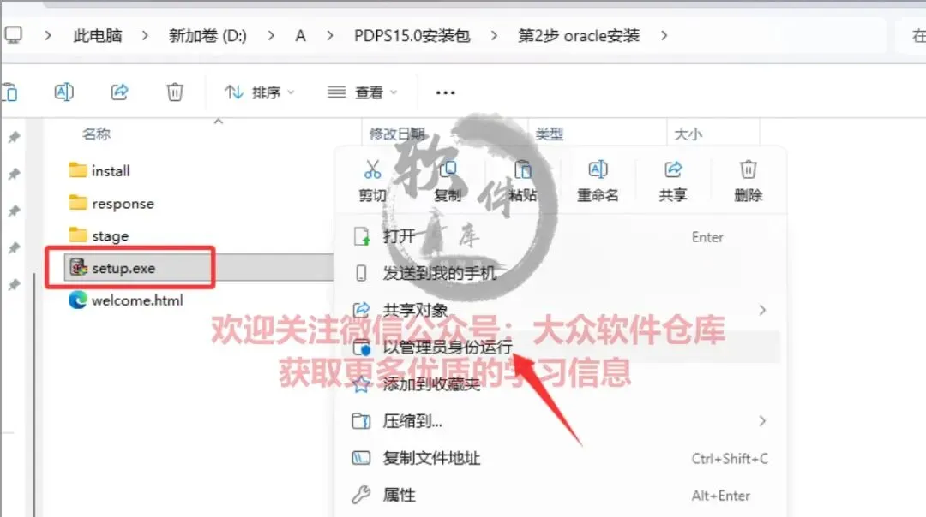Navigate to 新加卷 (D:) breadcrumb
The height and width of the screenshot is (517, 926).
pos(207,36)
